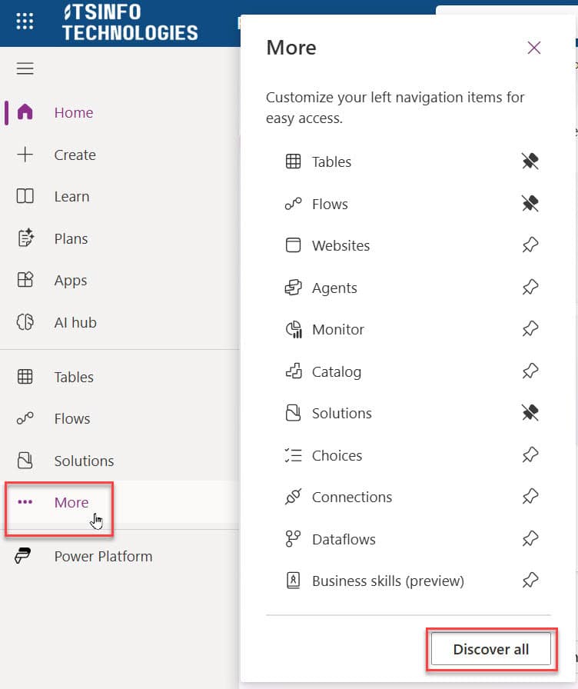Click the Discover all button
This screenshot has height=689, width=578.
pyautogui.click(x=490, y=649)
